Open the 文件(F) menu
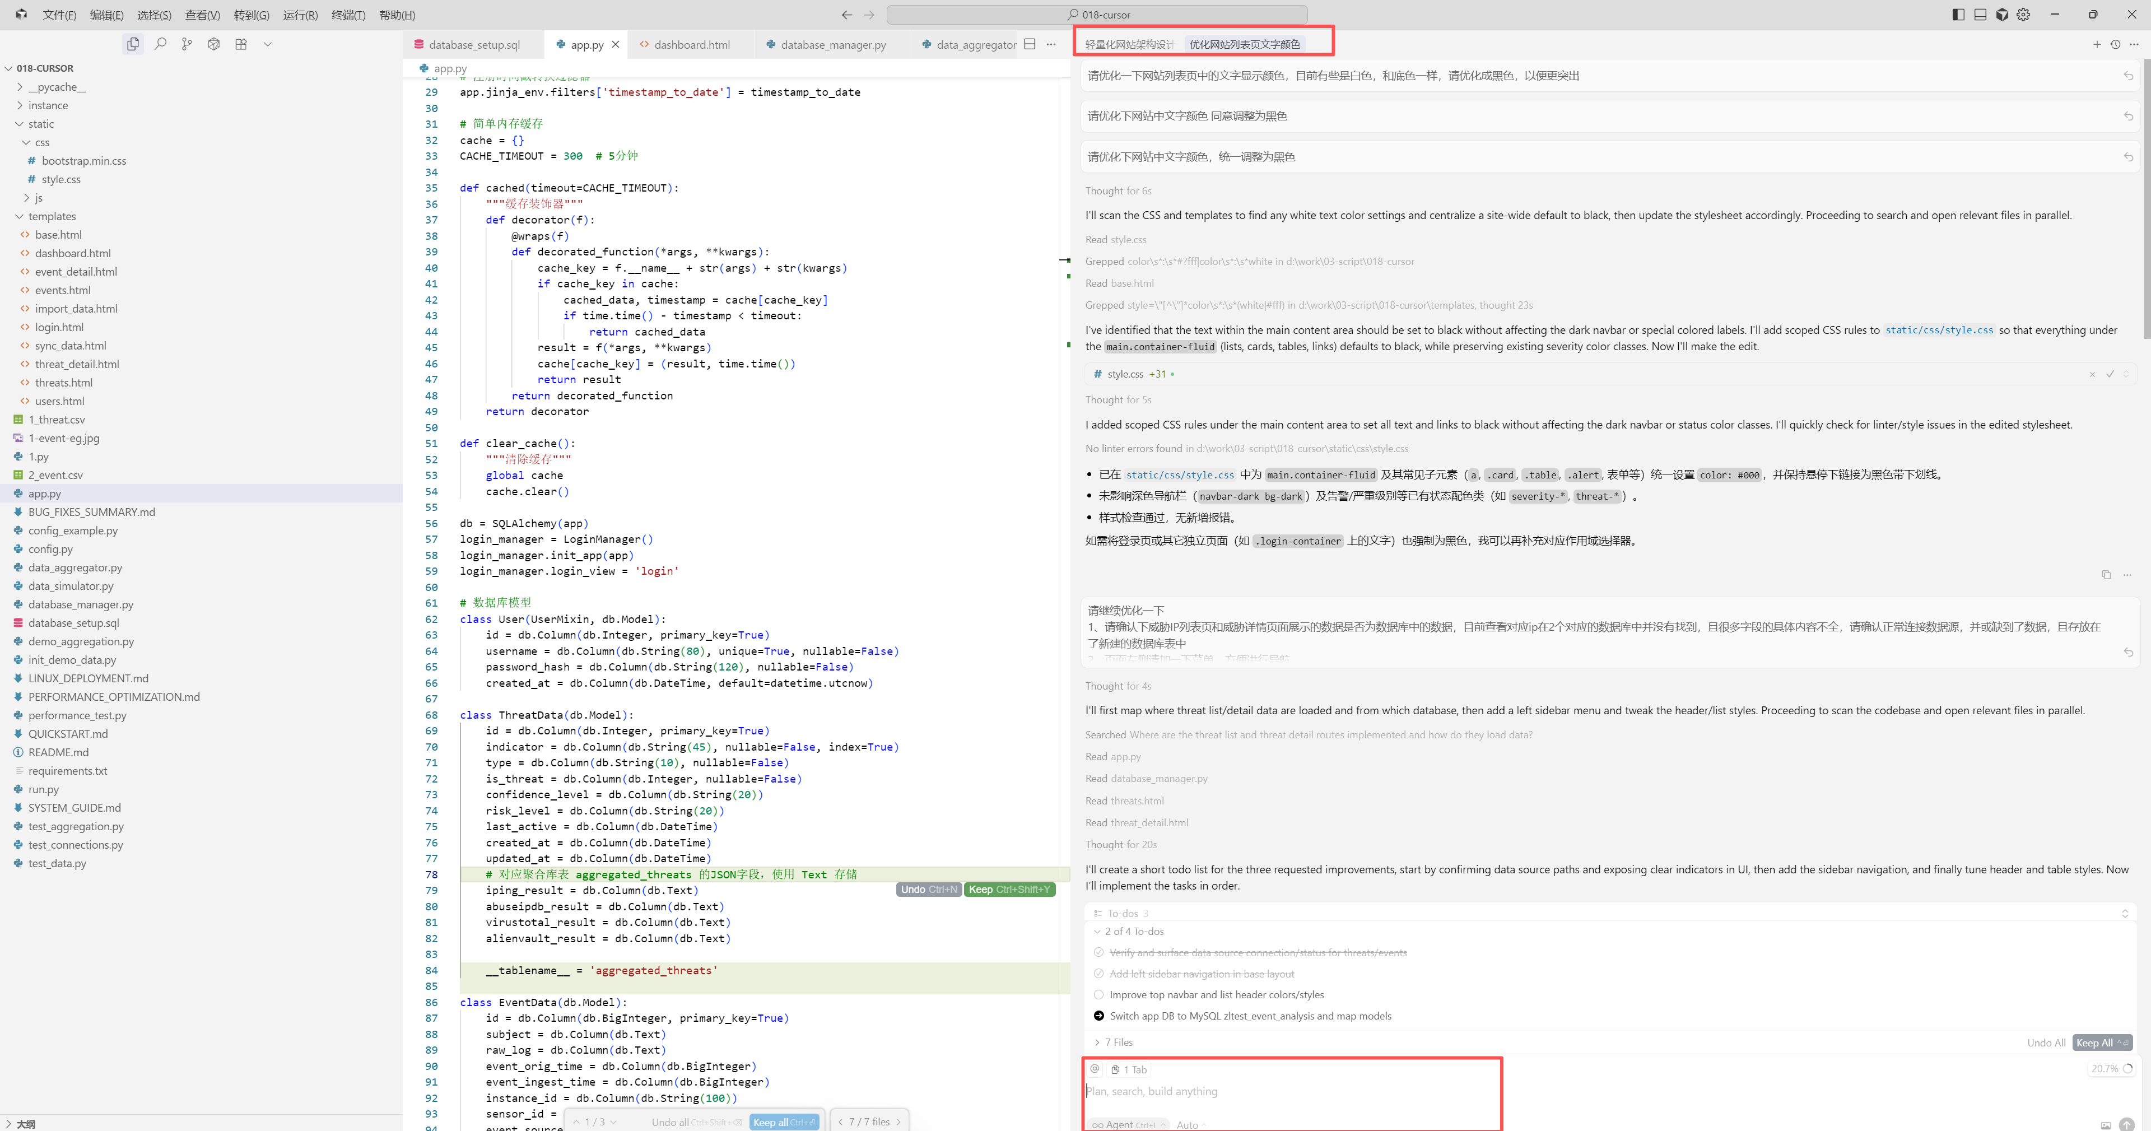2151x1131 pixels. [x=59, y=15]
